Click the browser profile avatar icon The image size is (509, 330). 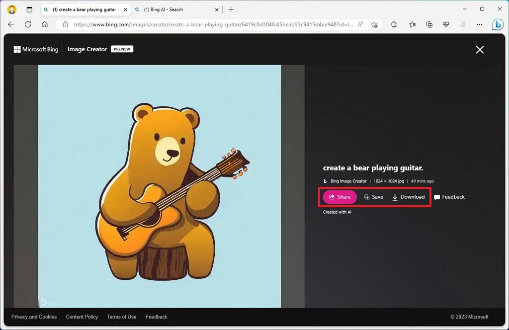(12, 9)
